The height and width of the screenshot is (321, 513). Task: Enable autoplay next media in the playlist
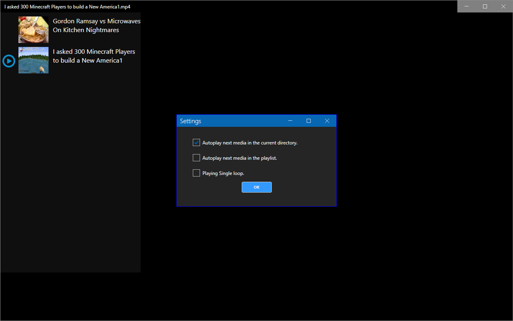pos(196,157)
